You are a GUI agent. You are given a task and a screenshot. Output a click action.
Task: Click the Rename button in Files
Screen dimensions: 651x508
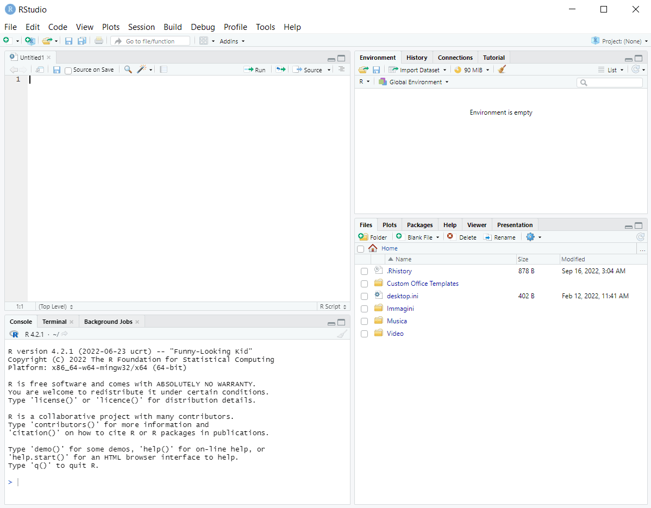[499, 237]
